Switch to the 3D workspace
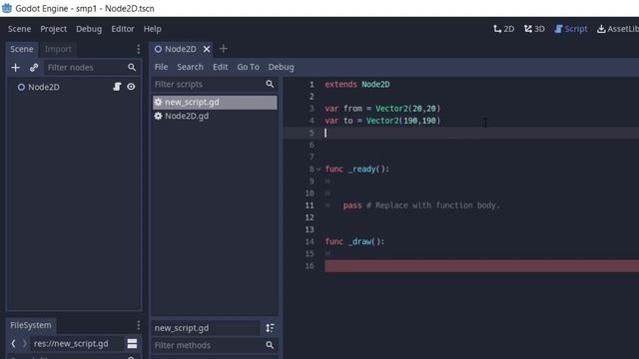 [x=534, y=29]
